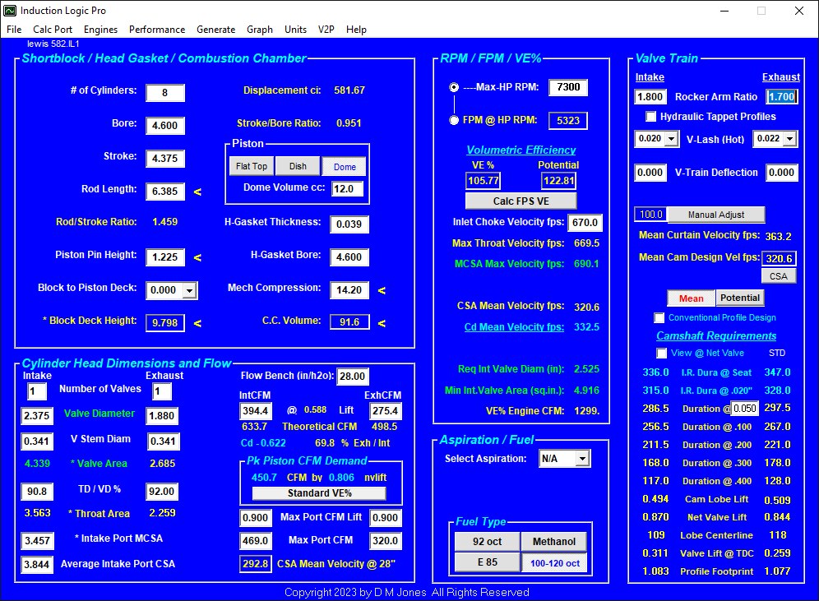Choose the Dish piston button
The height and width of the screenshot is (601, 819).
pyautogui.click(x=298, y=166)
